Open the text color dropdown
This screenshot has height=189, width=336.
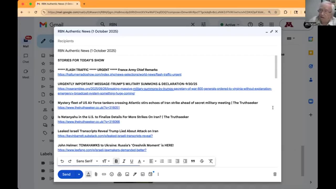tap(141, 161)
